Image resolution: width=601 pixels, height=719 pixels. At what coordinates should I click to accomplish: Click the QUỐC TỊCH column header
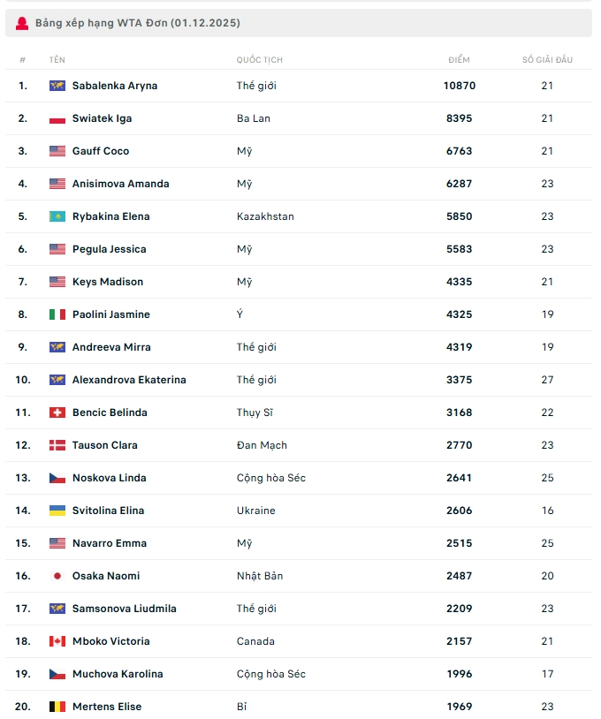pos(260,60)
